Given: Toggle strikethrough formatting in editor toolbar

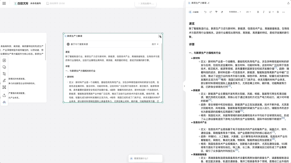Looking at the screenshot, I should pos(278,12).
